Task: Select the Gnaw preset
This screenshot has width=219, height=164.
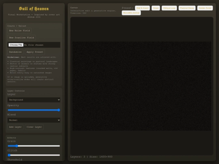Action: click(x=156, y=8)
